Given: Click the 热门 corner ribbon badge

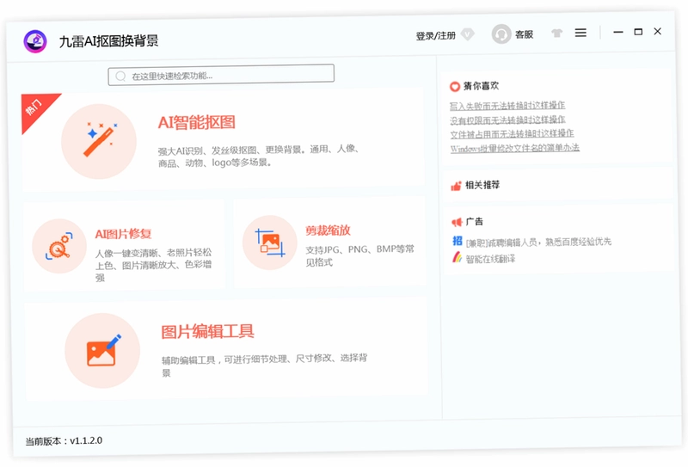Looking at the screenshot, I should tap(35, 108).
